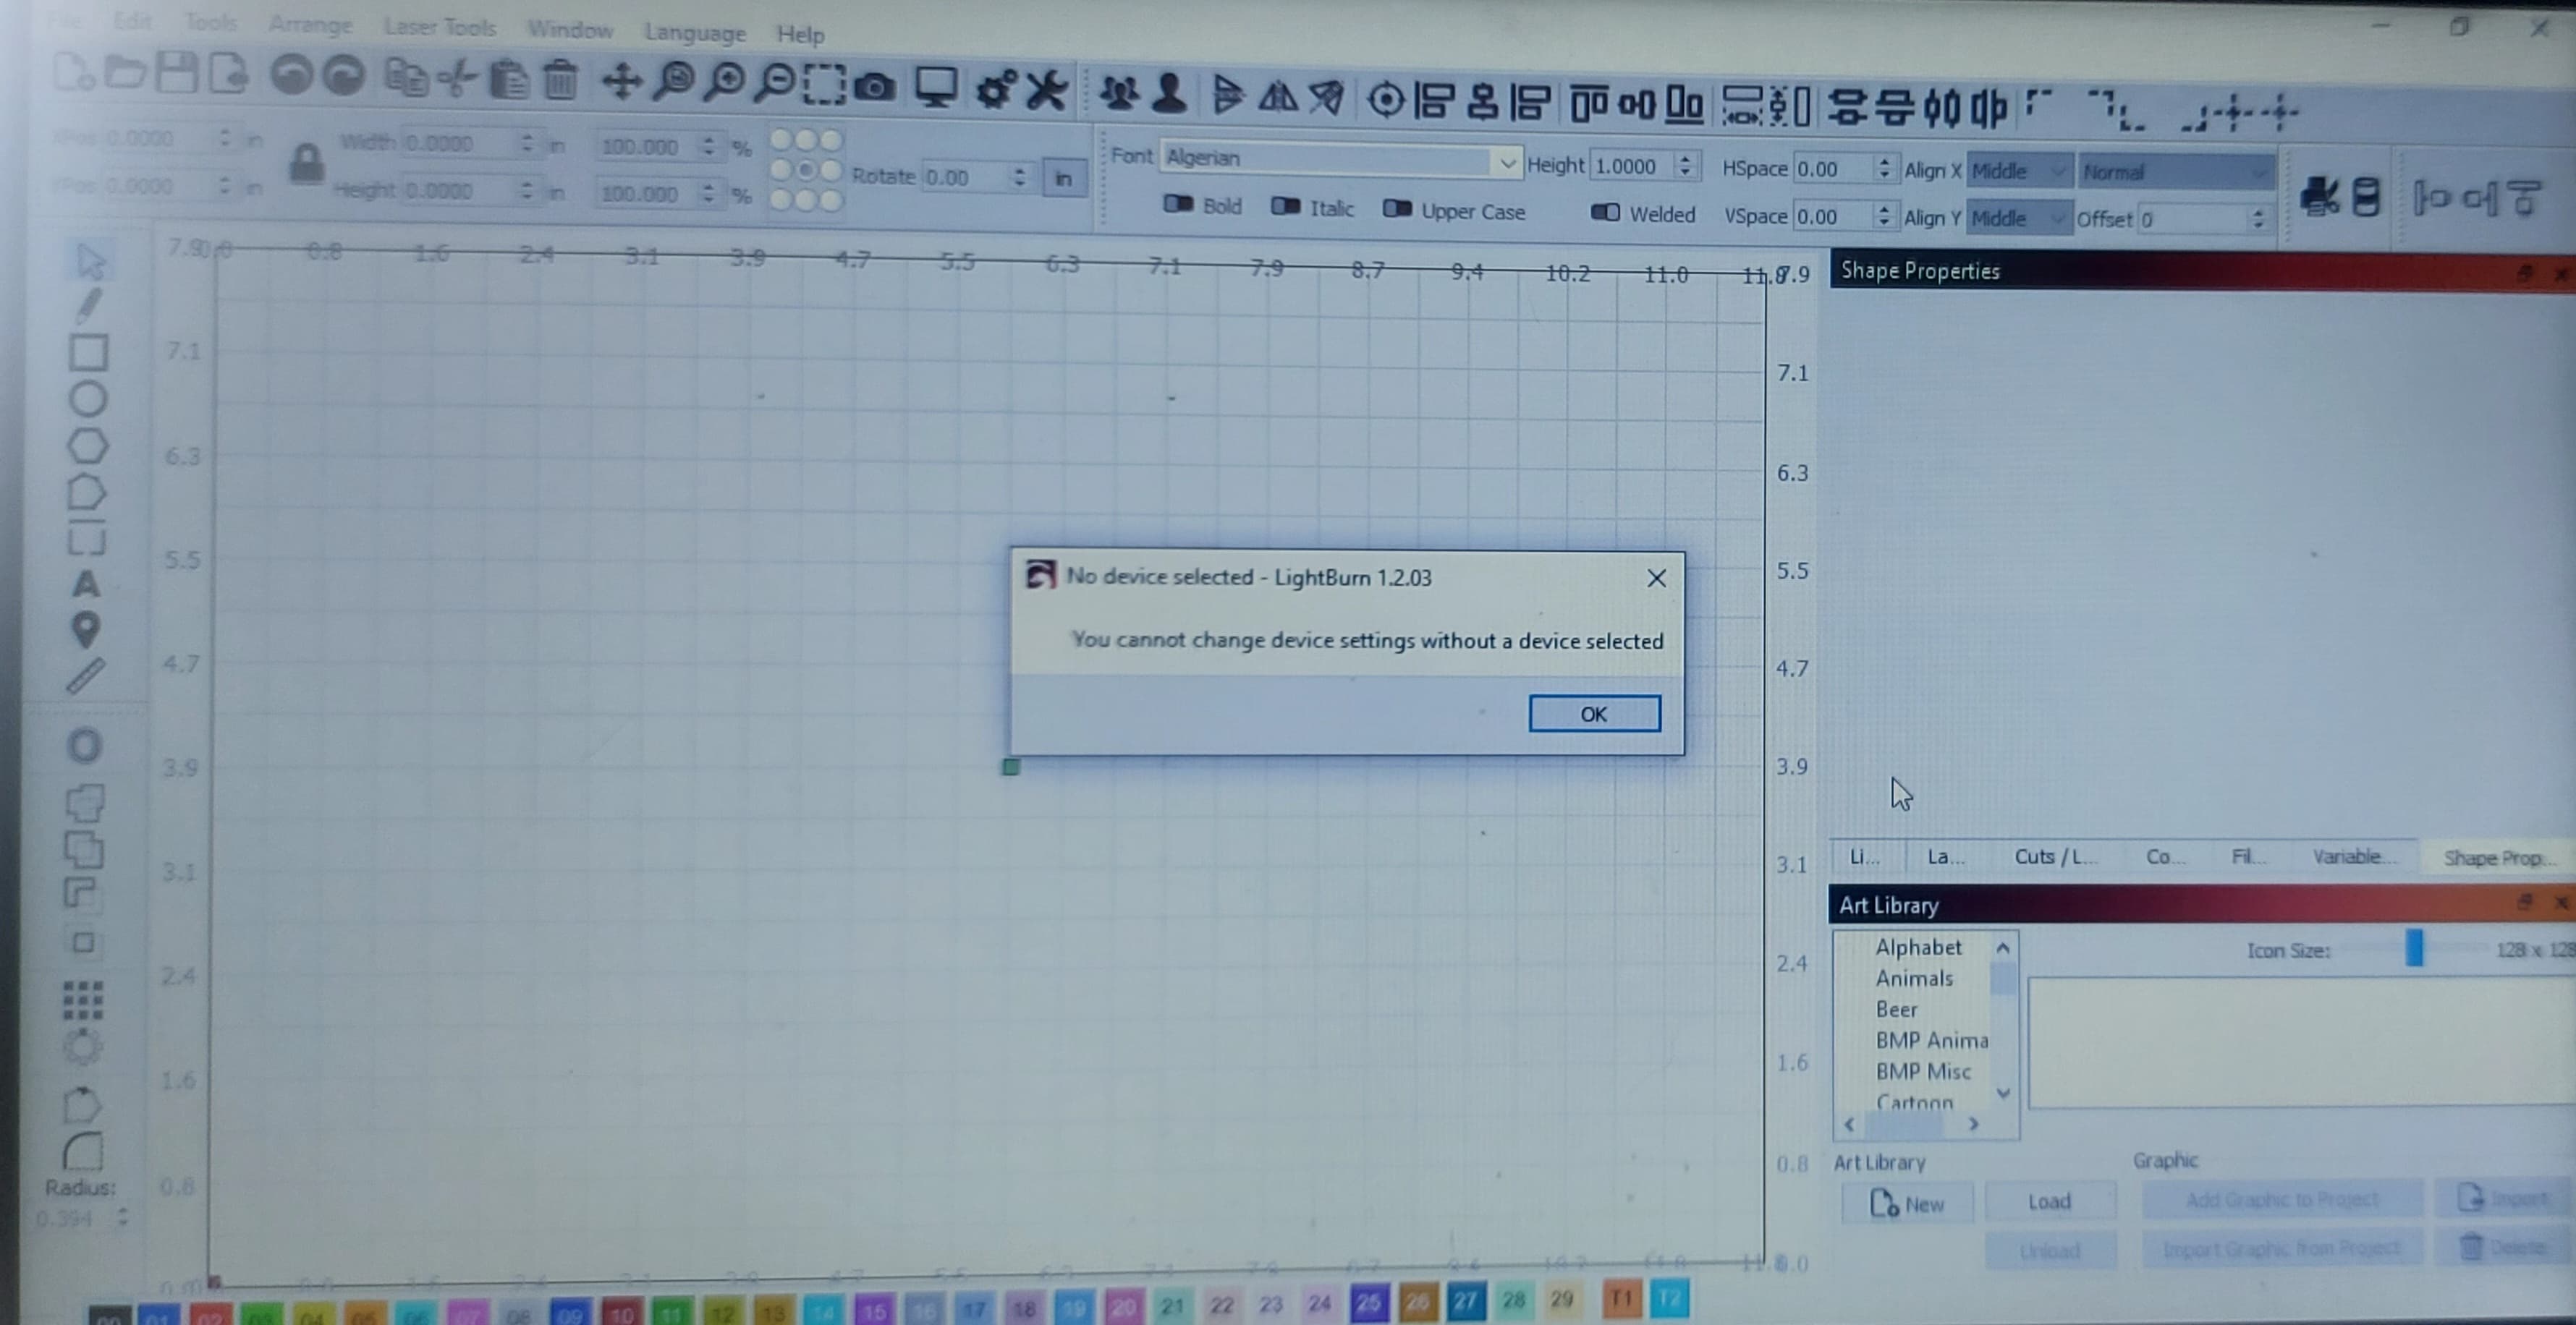Click the New art library button
This screenshot has width=2576, height=1325.
click(1907, 1203)
